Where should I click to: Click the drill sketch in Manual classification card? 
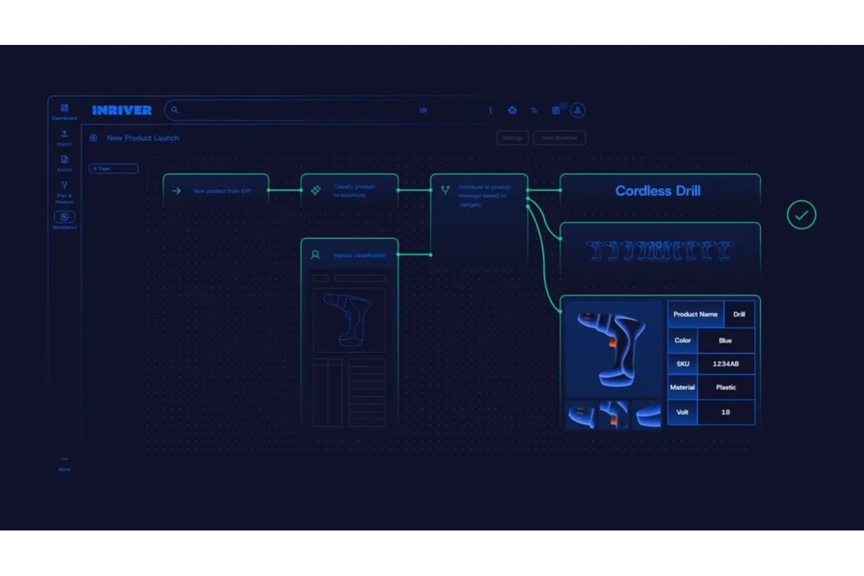point(349,320)
